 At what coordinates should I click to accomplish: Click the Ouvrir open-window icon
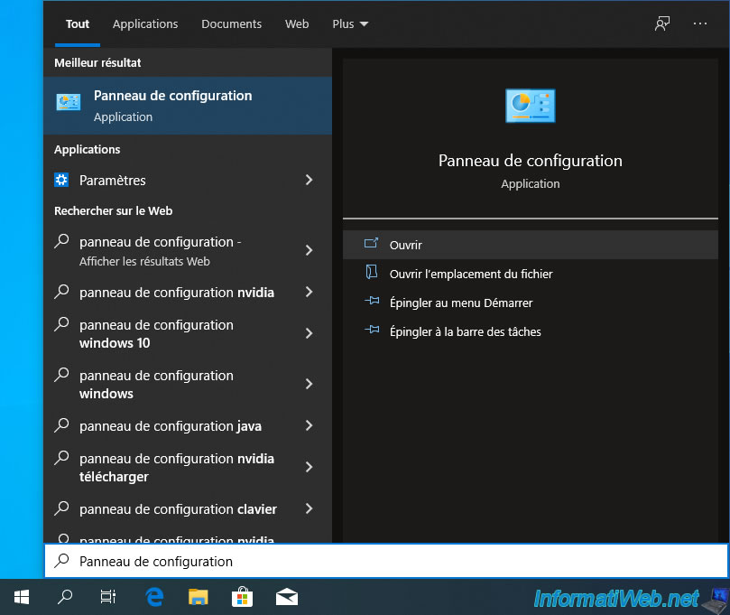[371, 243]
